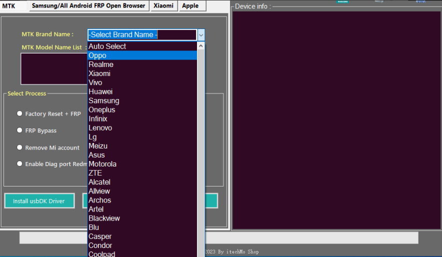Screen dimensions: 442x257
Task: Pick Blackview from the brand list
Action: (x=142, y=218)
